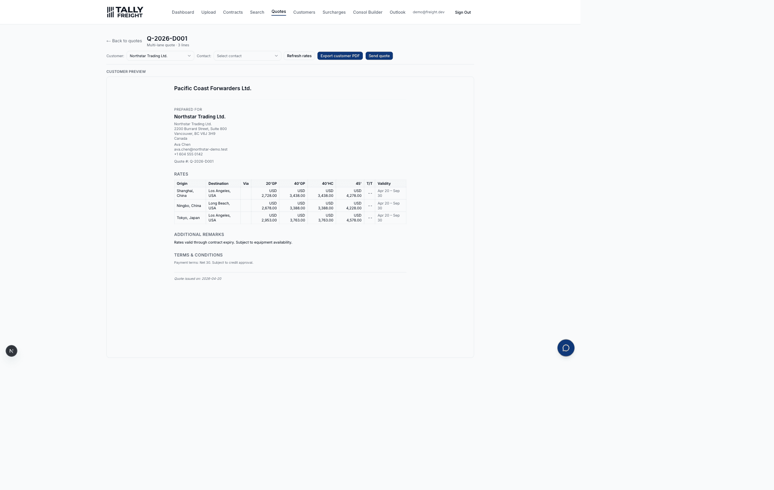Click the Tally Freight logo

coord(125,12)
